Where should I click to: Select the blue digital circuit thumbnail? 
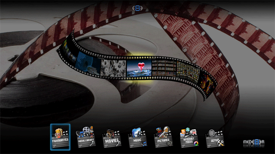pyautogui.click(x=88, y=64)
